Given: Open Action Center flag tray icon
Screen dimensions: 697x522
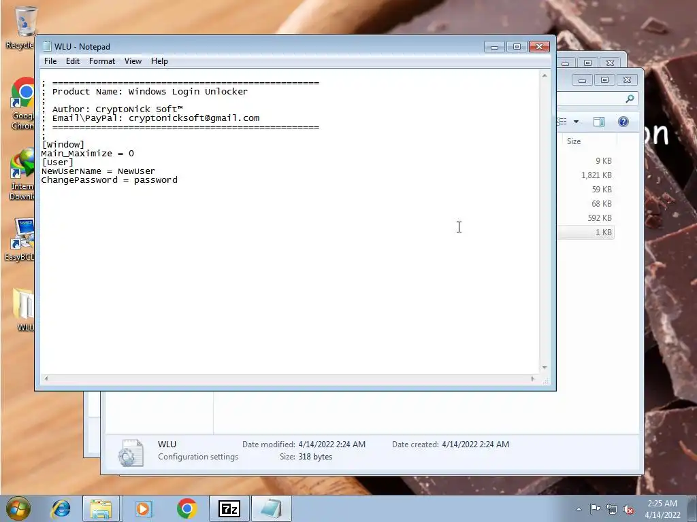Looking at the screenshot, I should point(595,509).
